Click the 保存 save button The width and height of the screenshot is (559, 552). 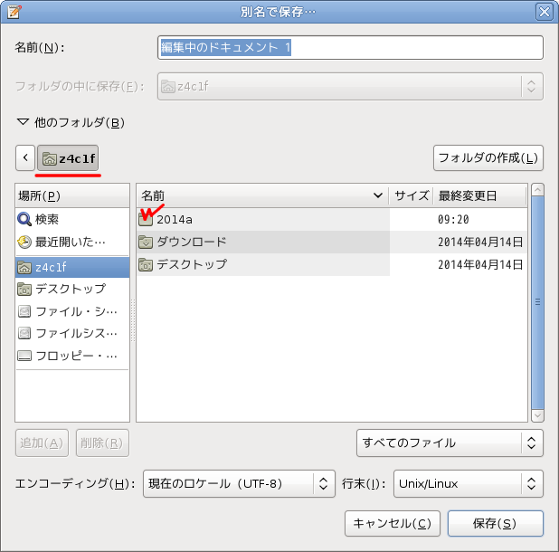(495, 523)
